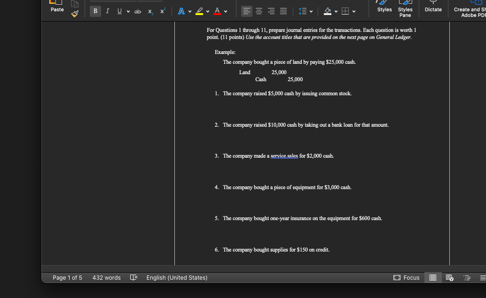
Task: Apply red font color
Action: [x=217, y=11]
